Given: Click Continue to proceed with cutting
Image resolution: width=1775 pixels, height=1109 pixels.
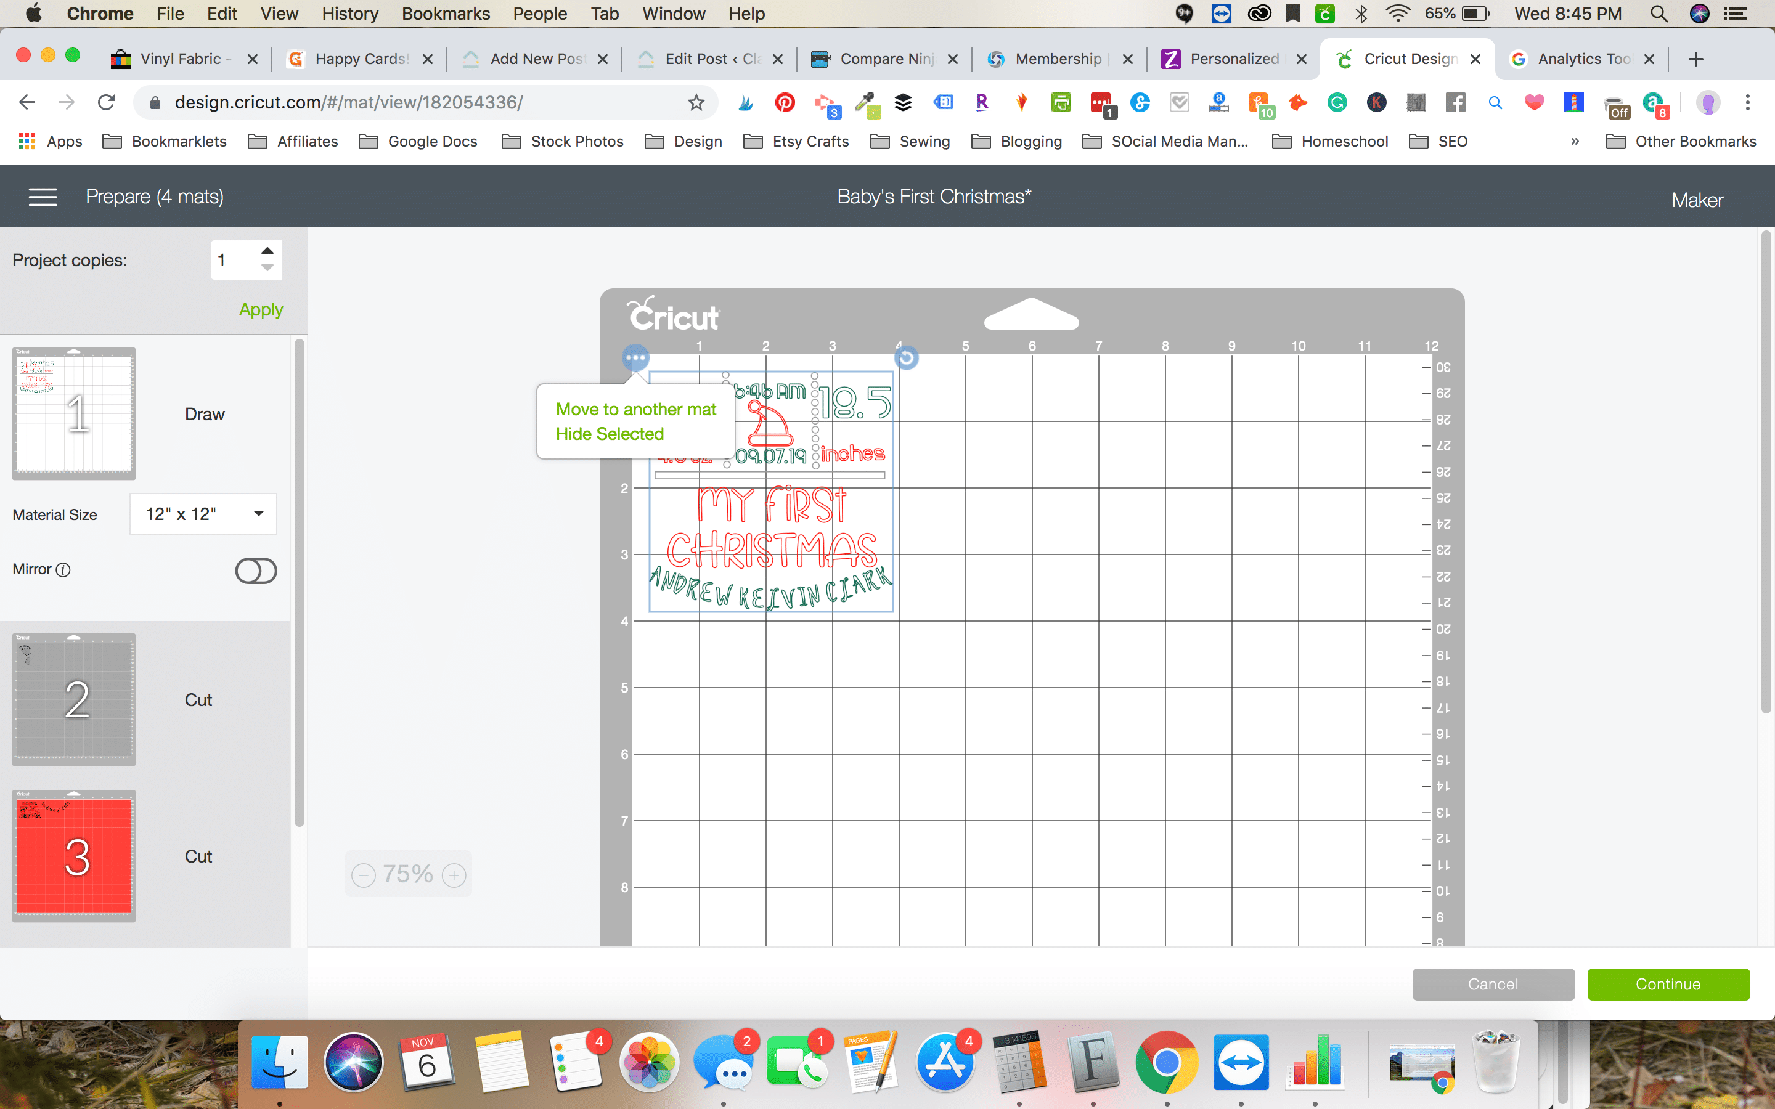Looking at the screenshot, I should tap(1668, 984).
